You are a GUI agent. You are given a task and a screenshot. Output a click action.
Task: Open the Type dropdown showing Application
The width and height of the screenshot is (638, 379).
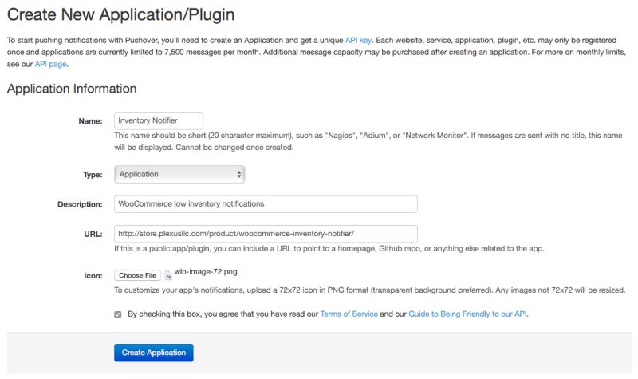click(179, 174)
